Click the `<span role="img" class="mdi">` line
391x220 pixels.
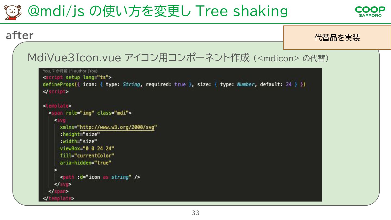pos(90,113)
